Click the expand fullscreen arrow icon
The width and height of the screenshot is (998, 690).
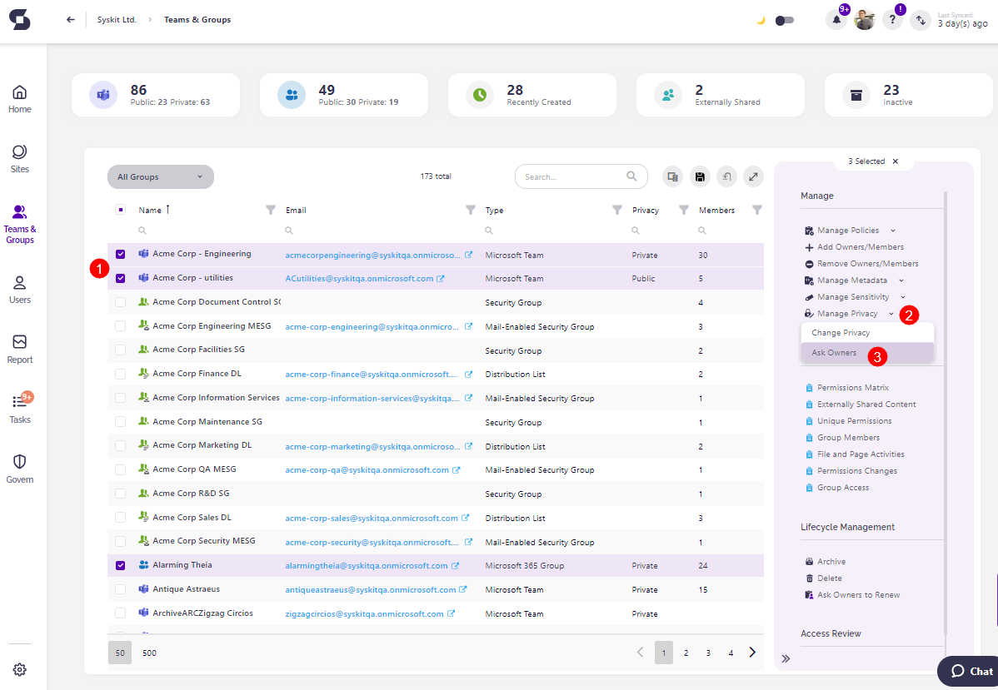pos(753,176)
